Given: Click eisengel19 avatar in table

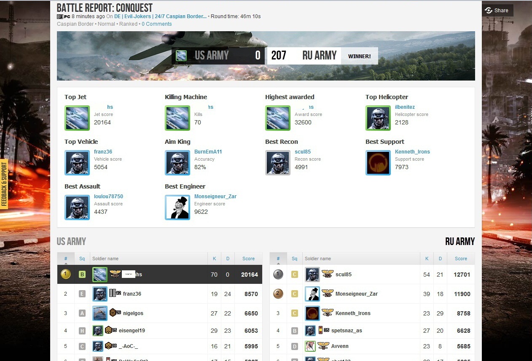Looking at the screenshot, I should pos(98,331).
